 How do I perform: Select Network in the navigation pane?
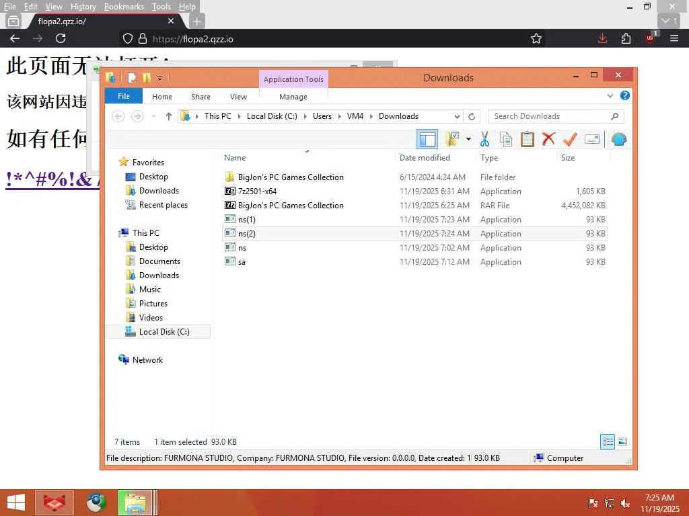pyautogui.click(x=147, y=360)
